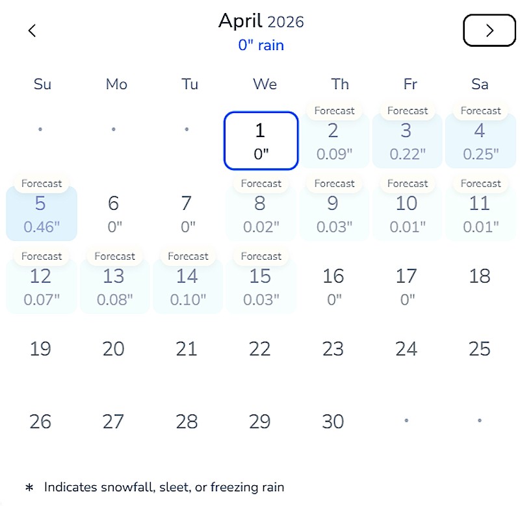Select April 15 forecast day
Image resolution: width=520 pixels, height=506 pixels.
coord(260,286)
